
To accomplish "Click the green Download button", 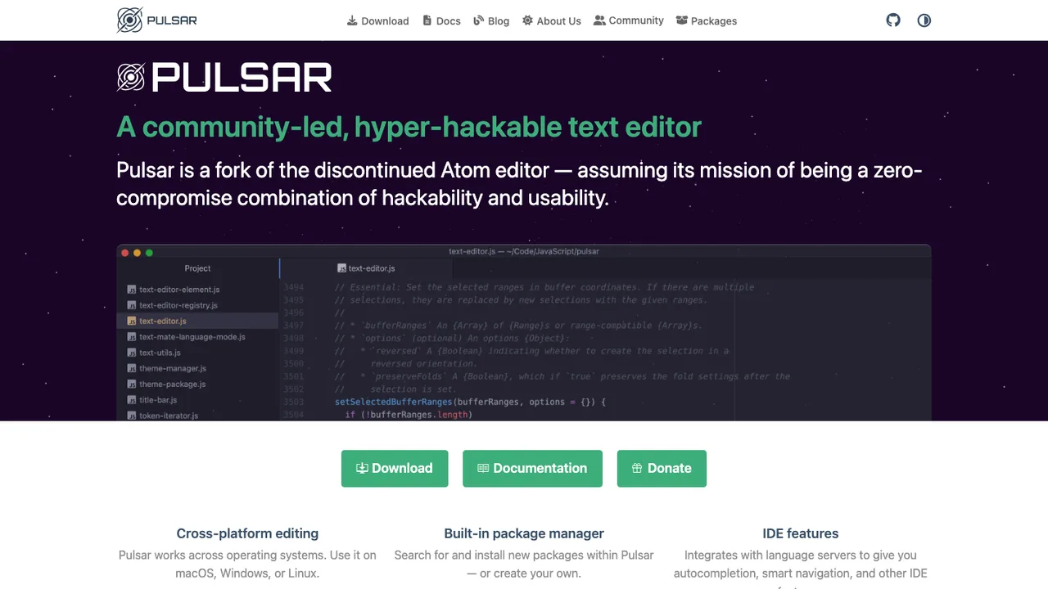I will point(395,469).
